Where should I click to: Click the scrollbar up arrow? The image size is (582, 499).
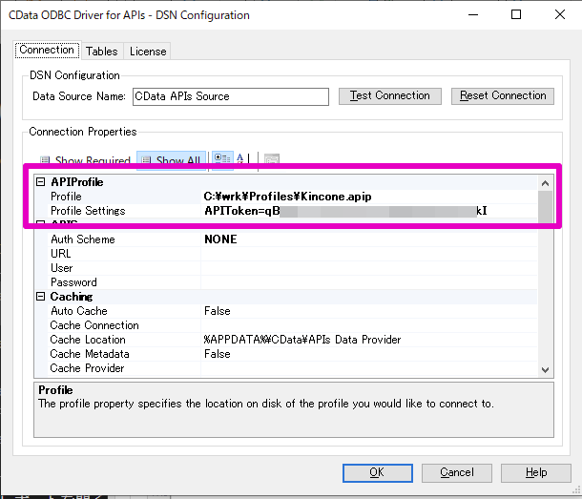[x=545, y=183]
